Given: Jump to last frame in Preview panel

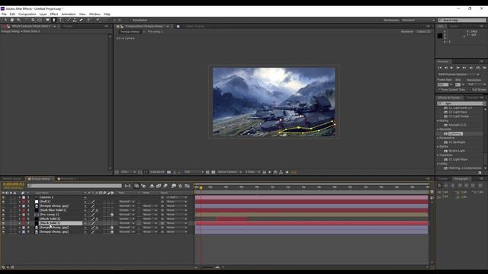Looking at the screenshot, I should coord(464,68).
